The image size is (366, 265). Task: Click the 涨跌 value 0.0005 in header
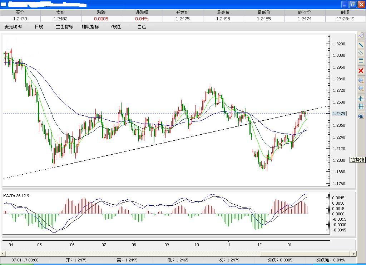(101, 19)
